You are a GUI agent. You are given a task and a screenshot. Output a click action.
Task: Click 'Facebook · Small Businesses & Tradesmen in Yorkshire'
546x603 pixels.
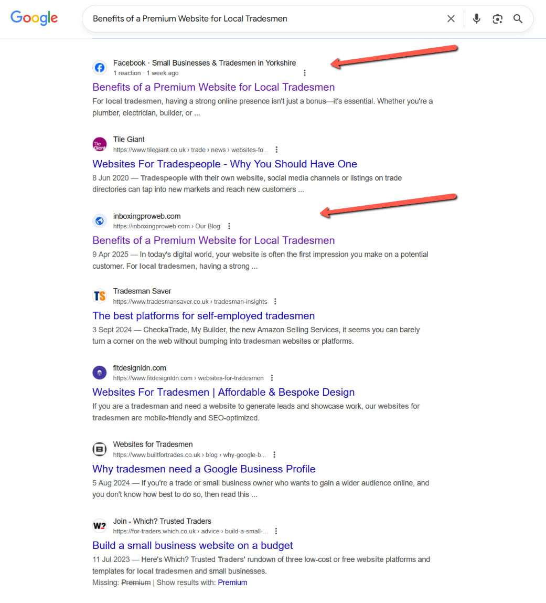point(205,63)
